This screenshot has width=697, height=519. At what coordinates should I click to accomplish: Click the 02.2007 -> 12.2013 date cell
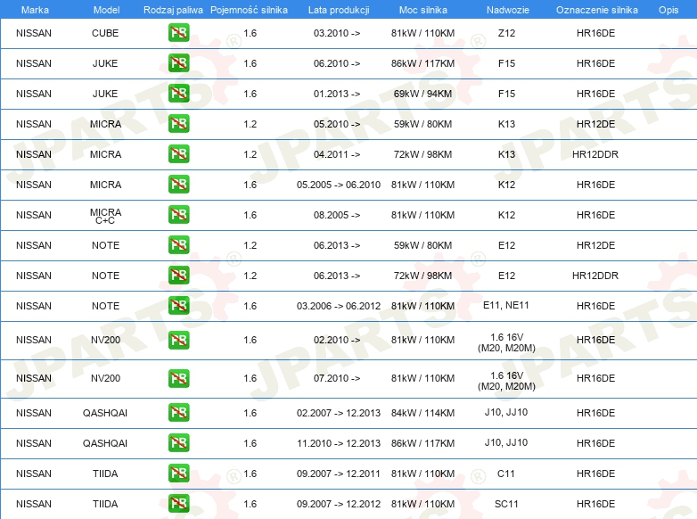(339, 413)
